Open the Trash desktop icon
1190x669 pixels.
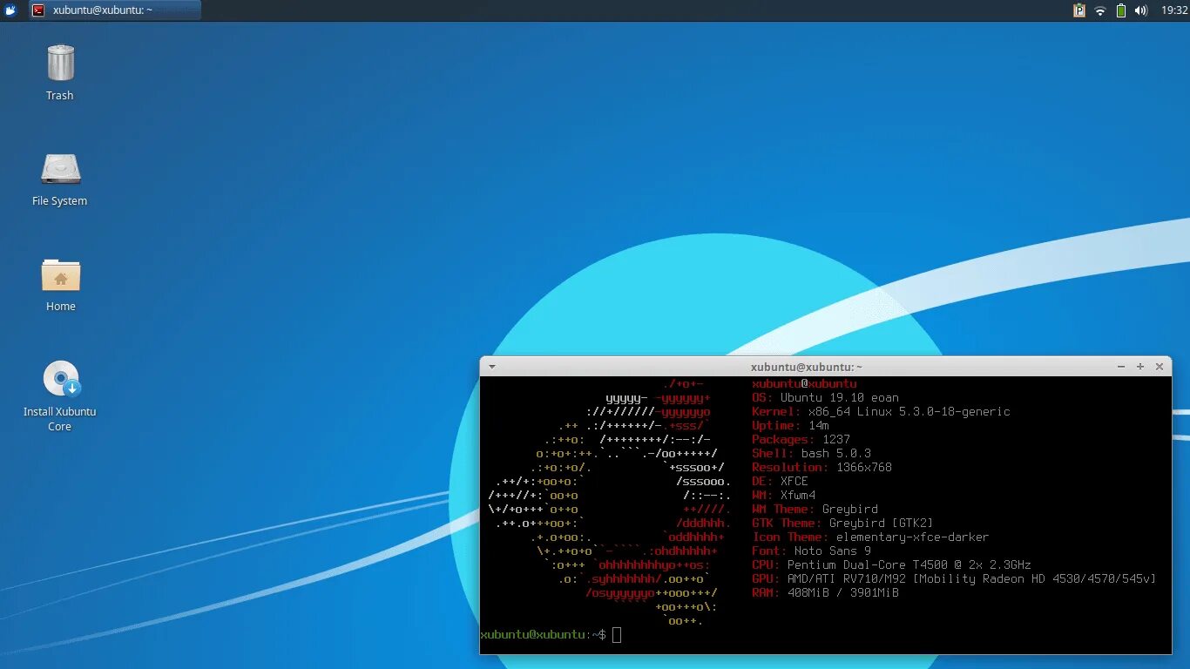coord(60,64)
